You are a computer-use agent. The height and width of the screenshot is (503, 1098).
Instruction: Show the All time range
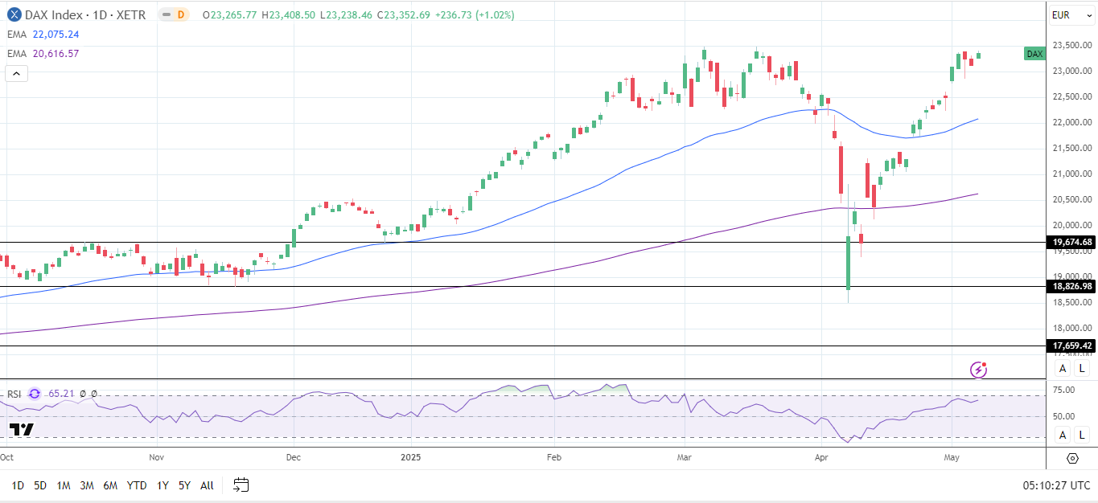[x=207, y=485]
